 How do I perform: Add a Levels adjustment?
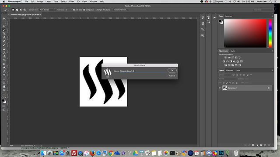[x=229, y=58]
